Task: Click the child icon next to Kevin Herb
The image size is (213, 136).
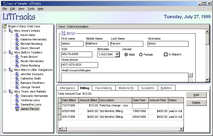Action: (x=17, y=35)
